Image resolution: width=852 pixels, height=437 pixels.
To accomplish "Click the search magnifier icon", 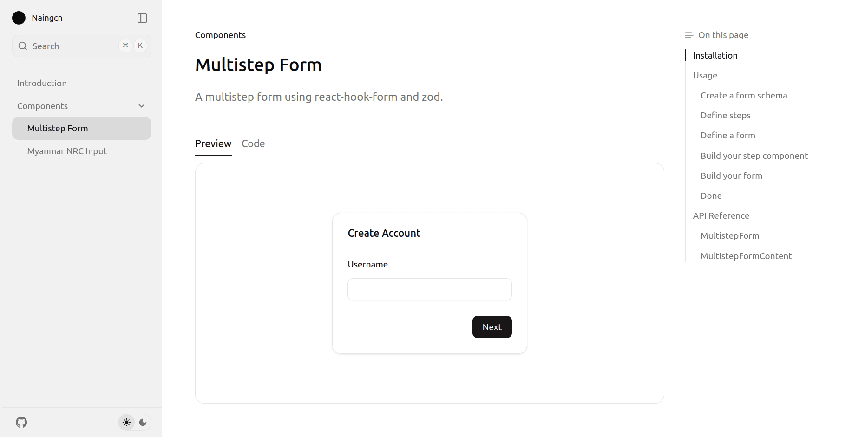I will point(23,46).
